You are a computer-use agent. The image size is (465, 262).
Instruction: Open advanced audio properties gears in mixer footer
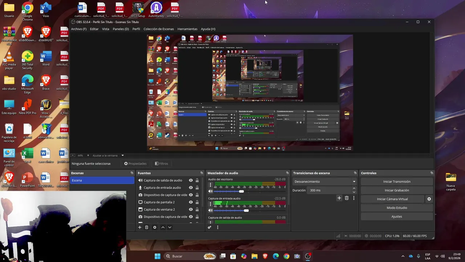210,227
